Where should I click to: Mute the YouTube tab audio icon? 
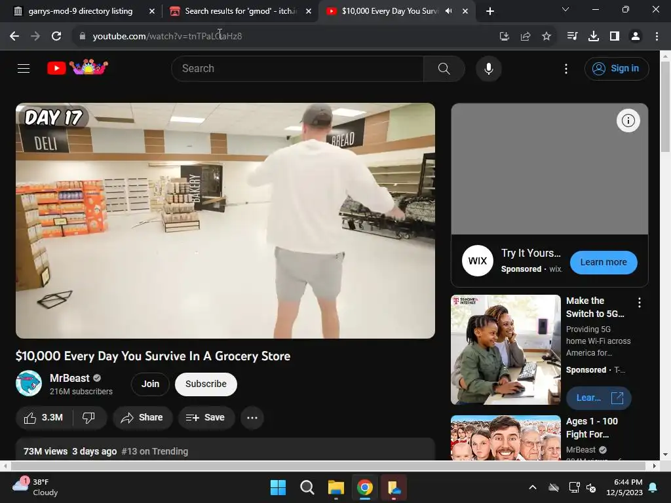448,11
